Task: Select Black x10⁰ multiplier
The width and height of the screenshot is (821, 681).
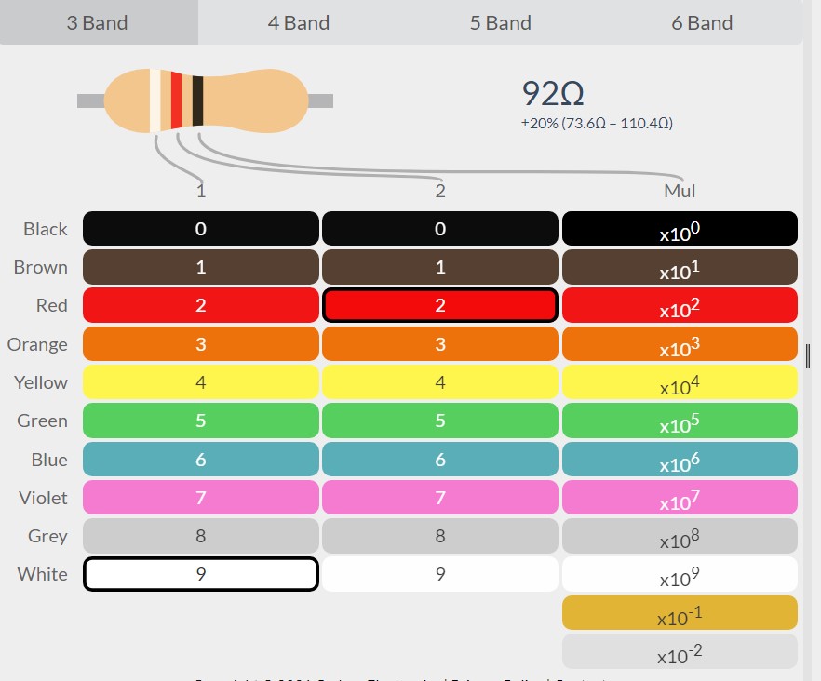Action: pyautogui.click(x=680, y=228)
